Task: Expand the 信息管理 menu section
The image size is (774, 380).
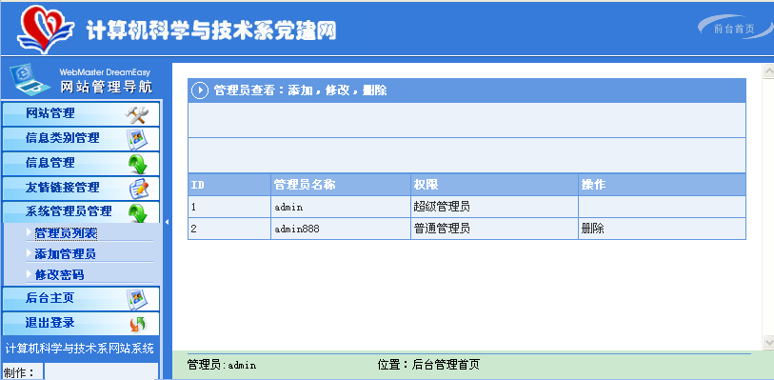Action: [81, 164]
